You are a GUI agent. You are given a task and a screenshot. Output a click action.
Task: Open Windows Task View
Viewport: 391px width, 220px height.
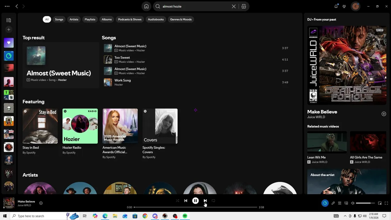(85, 216)
